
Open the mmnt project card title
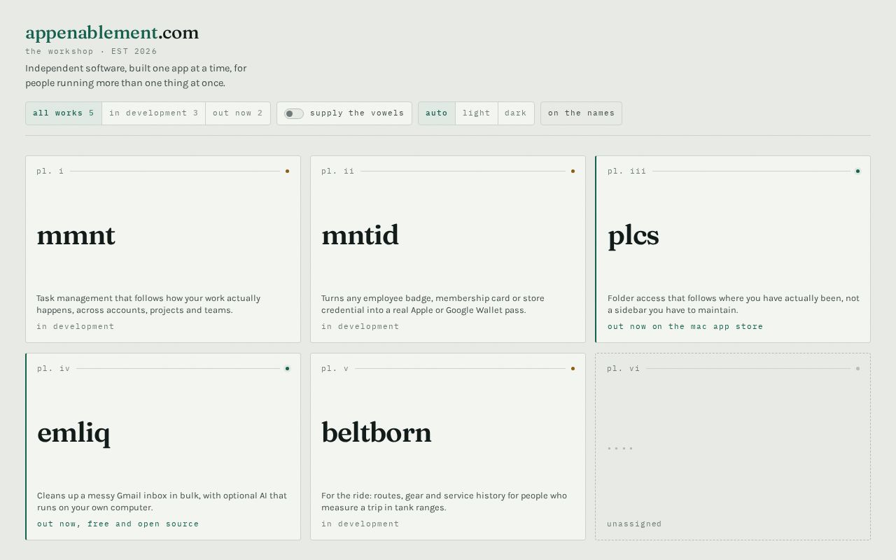[x=76, y=235]
